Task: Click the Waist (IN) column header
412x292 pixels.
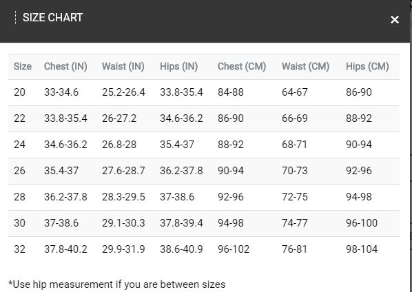Action: [123, 66]
